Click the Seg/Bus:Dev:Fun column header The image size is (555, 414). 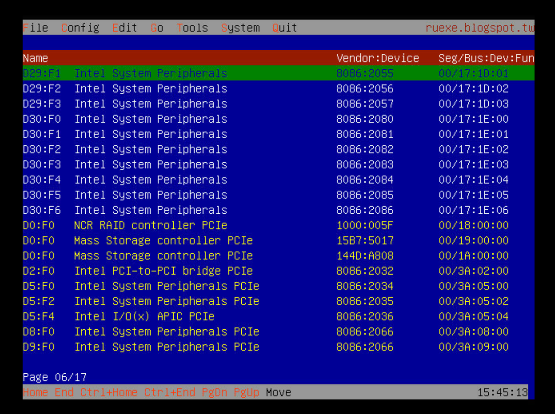(487, 58)
